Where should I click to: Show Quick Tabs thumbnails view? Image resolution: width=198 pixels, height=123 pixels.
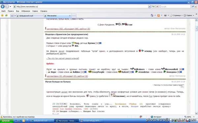pos(12,16)
